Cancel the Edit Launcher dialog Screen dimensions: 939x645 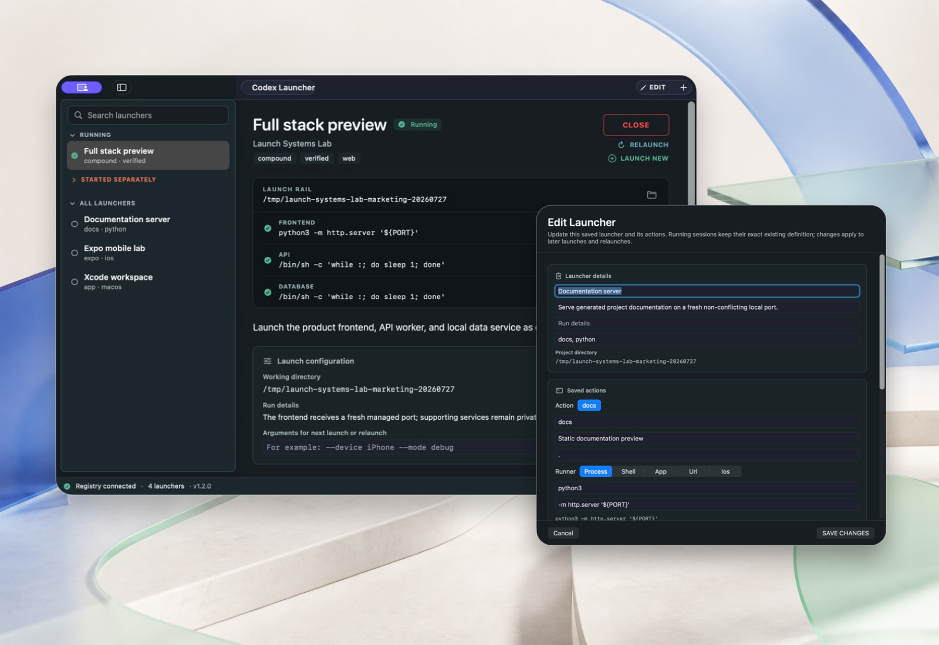point(563,533)
